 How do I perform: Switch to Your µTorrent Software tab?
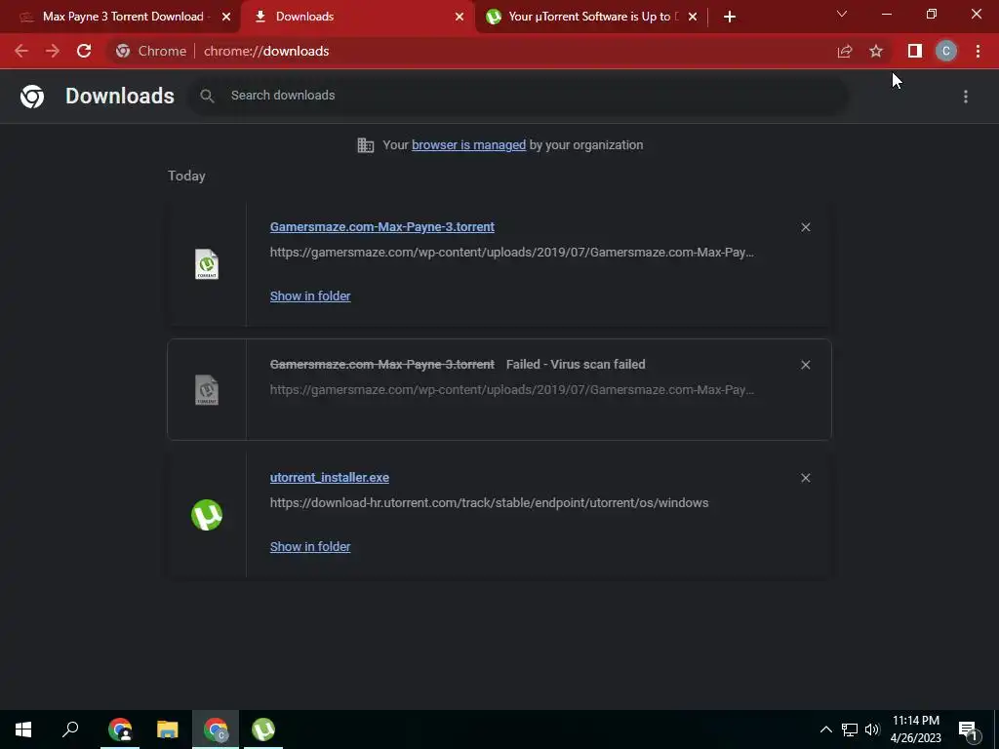(x=590, y=17)
